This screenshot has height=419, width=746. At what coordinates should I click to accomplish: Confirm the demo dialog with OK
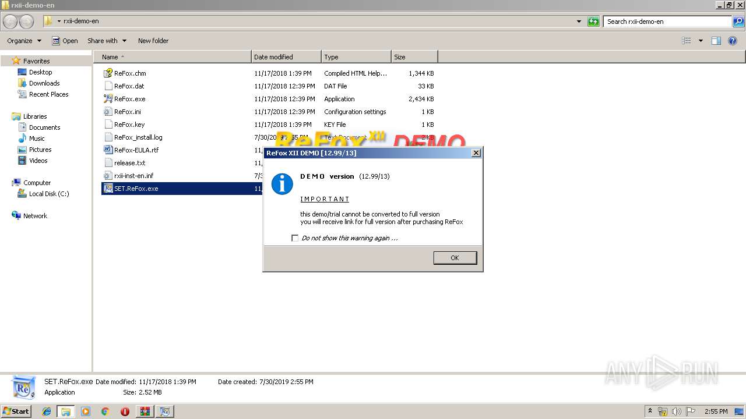pyautogui.click(x=455, y=258)
